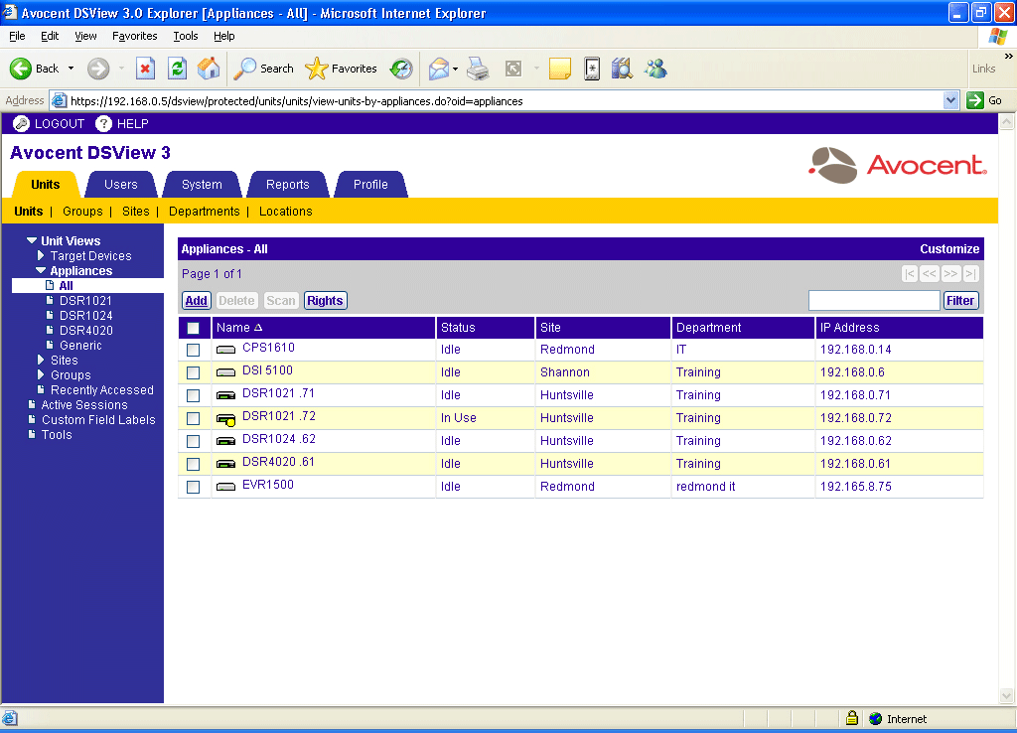
Task: Open the DSR4020 .61 appliance link
Action: [x=278, y=462]
